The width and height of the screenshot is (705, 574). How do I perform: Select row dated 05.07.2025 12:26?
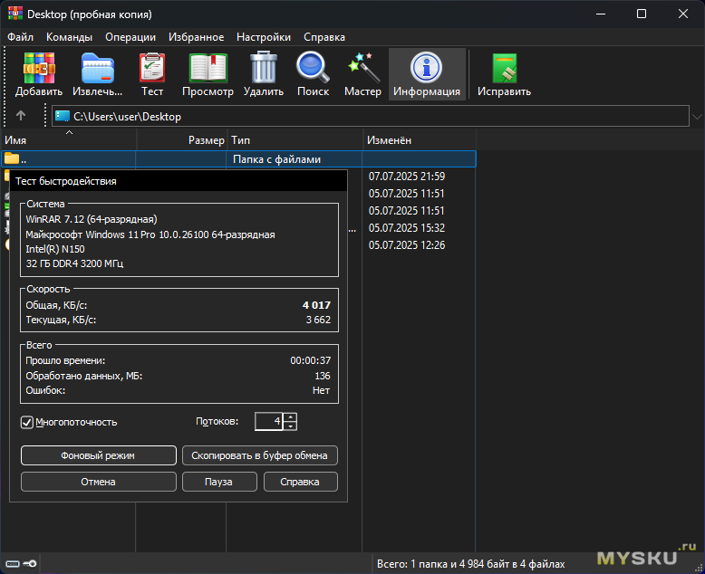click(407, 244)
